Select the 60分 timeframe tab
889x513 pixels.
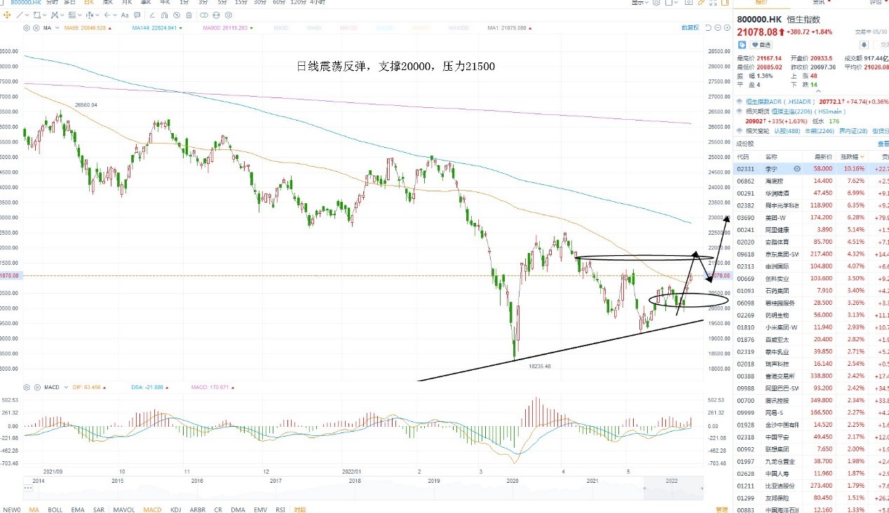tap(279, 3)
